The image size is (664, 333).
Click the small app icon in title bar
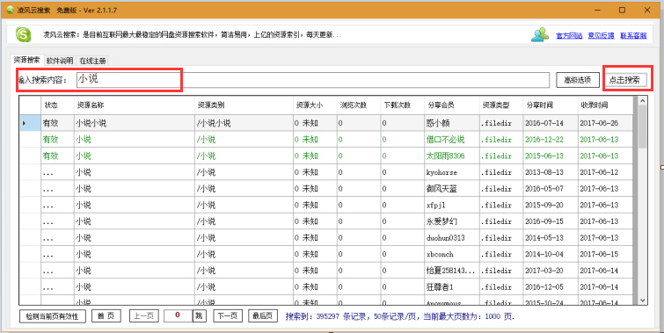[11, 10]
